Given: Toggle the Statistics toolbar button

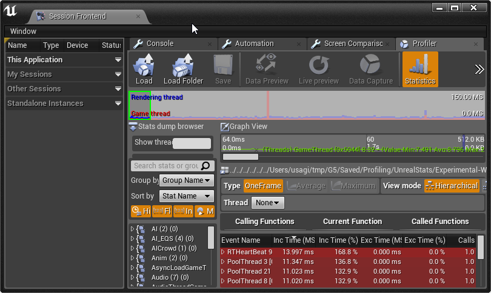Looking at the screenshot, I should tap(420, 69).
